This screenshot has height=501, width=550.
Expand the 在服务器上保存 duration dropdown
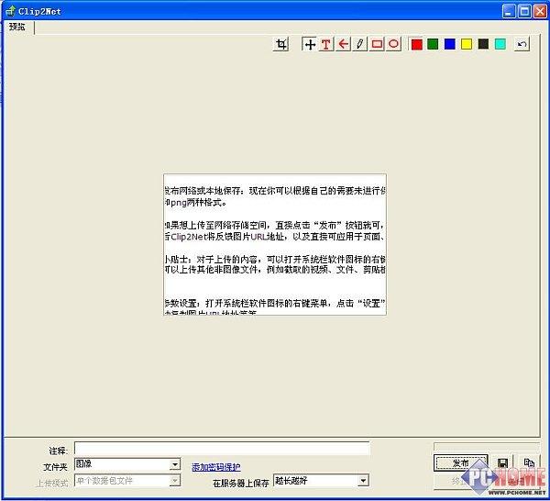point(363,480)
